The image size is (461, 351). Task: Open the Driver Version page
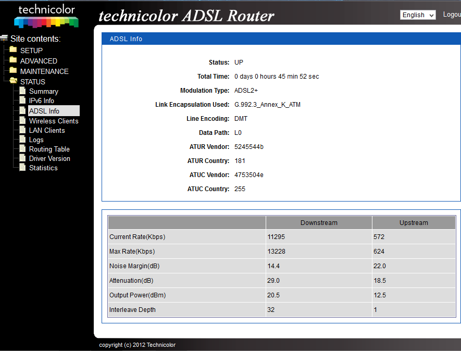tap(49, 159)
